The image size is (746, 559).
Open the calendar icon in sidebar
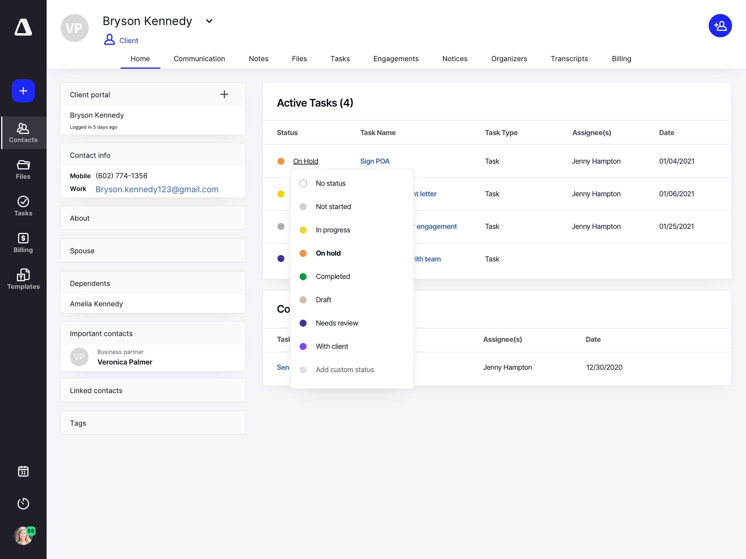point(23,471)
